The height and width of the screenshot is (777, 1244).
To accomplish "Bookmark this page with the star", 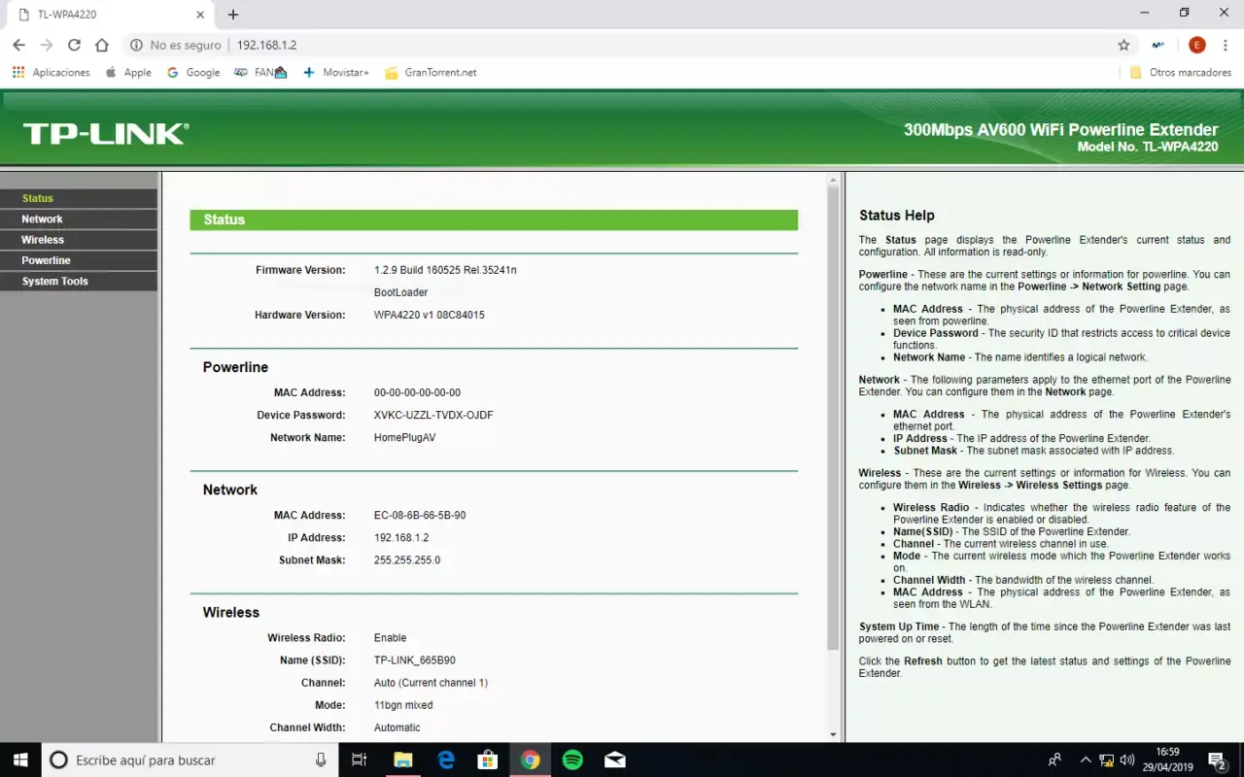I will (1123, 45).
